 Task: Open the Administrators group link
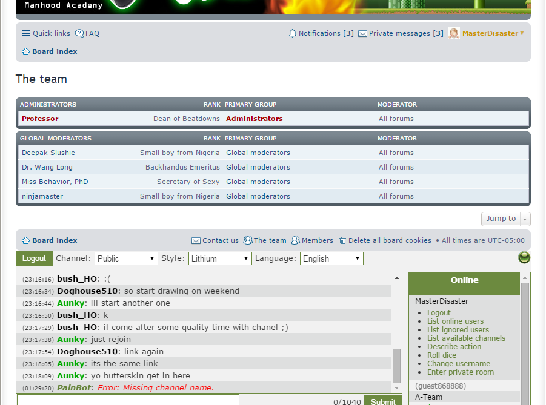tap(254, 119)
